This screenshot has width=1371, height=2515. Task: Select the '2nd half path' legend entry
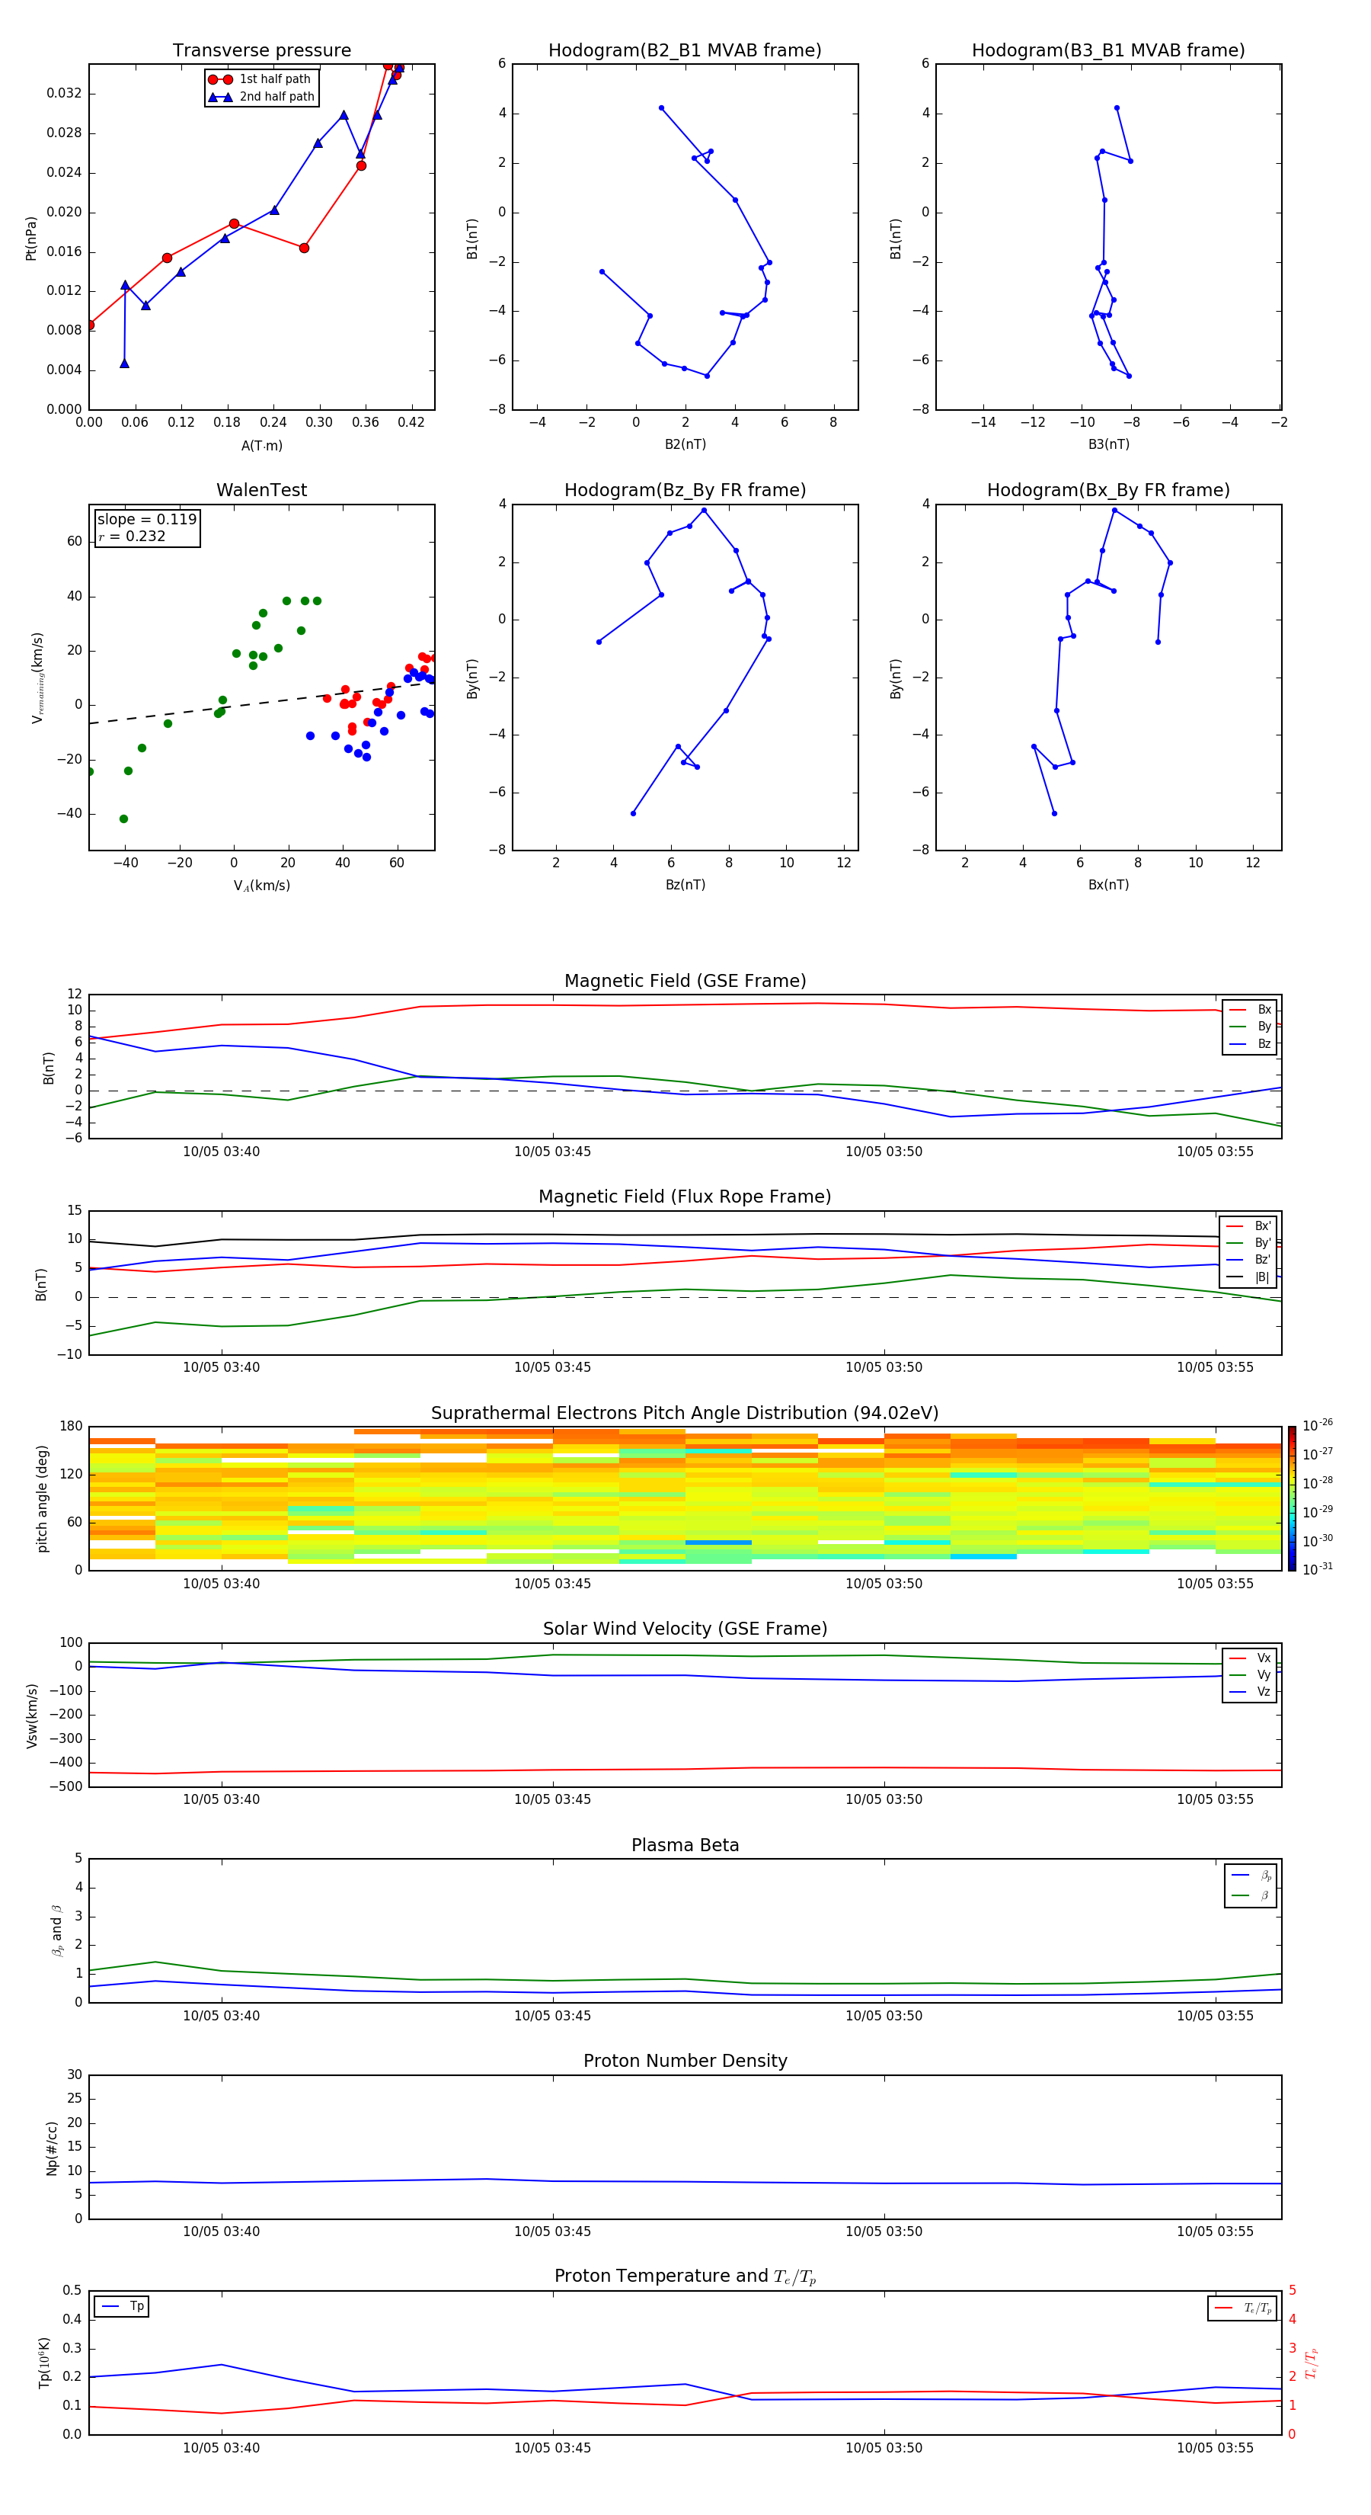261,97
